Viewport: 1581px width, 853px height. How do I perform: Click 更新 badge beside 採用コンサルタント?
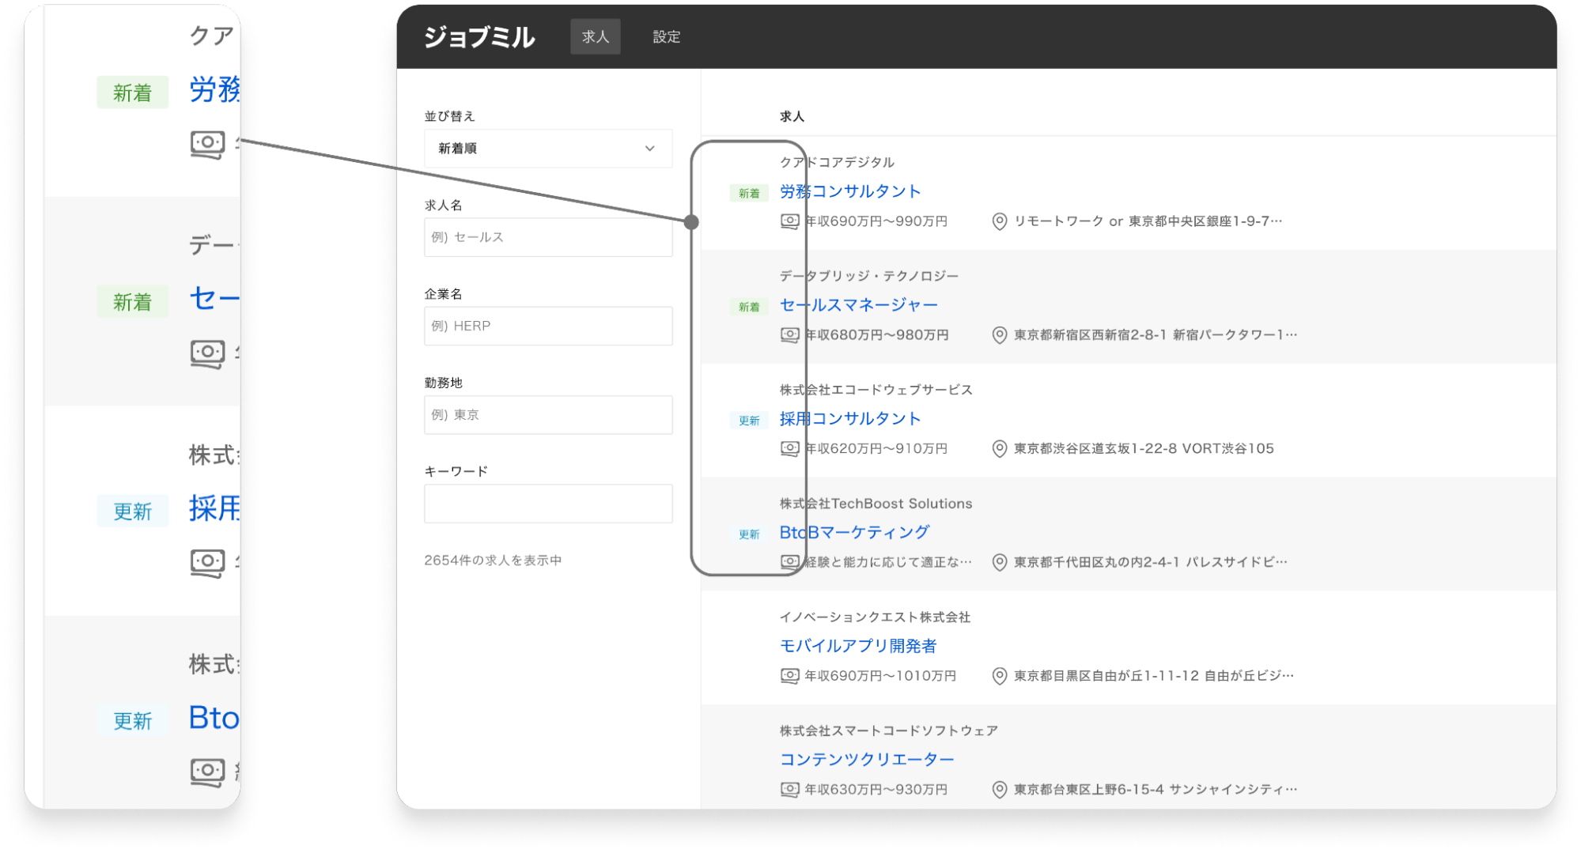click(x=748, y=421)
